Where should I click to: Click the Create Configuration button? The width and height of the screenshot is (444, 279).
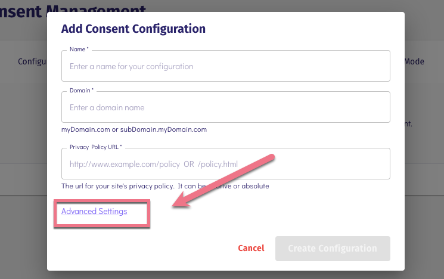(333, 248)
